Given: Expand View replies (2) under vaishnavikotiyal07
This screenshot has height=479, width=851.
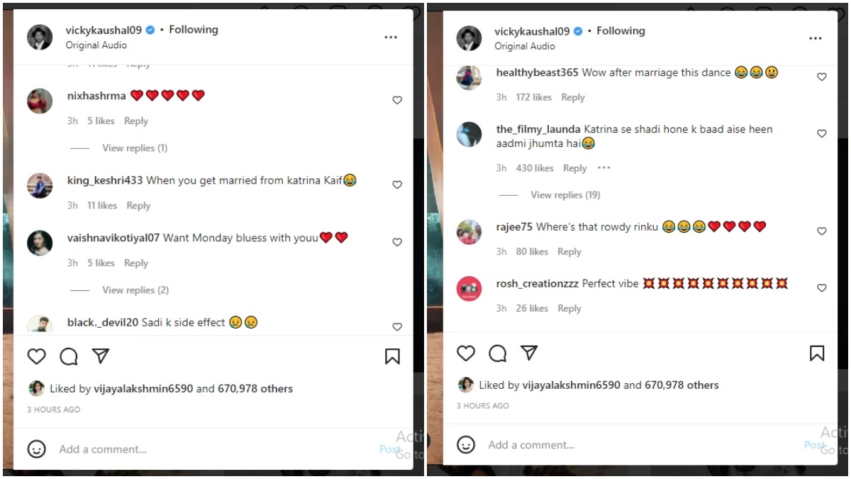Looking at the screenshot, I should pos(135,290).
